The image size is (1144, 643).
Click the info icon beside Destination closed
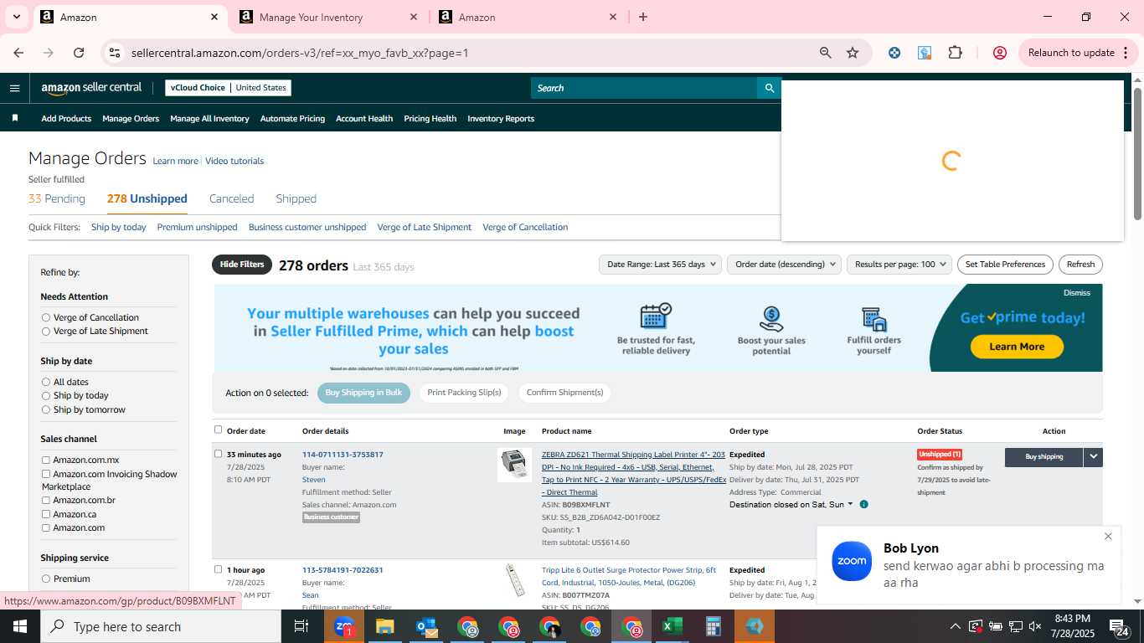(x=863, y=504)
